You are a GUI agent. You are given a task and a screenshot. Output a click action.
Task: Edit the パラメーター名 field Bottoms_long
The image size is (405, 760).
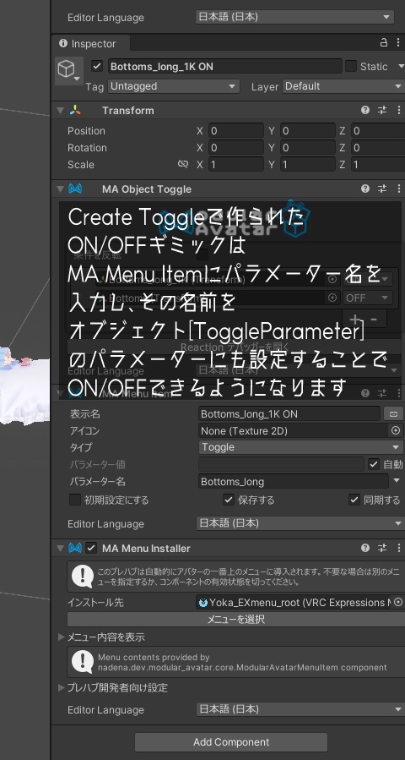[294, 481]
